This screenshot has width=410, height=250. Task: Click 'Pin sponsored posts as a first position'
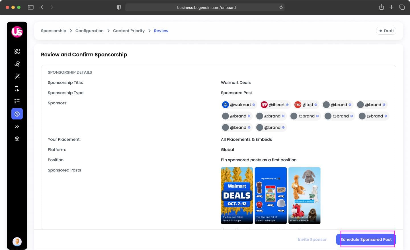click(259, 160)
